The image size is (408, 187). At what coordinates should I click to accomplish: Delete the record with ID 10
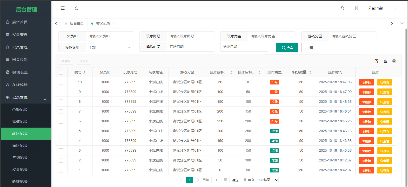point(367,82)
